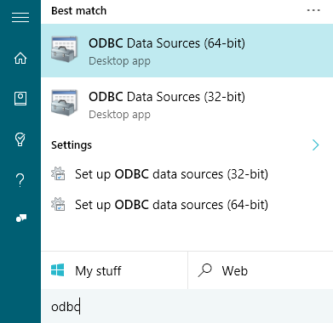Search the Web

tap(261, 270)
